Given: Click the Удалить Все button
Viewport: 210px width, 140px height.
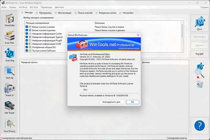Looking at the screenshot, I should tap(199, 37).
